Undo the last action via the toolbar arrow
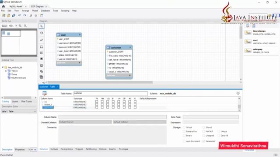The height and width of the screenshot is (157, 280). pos(20,16)
